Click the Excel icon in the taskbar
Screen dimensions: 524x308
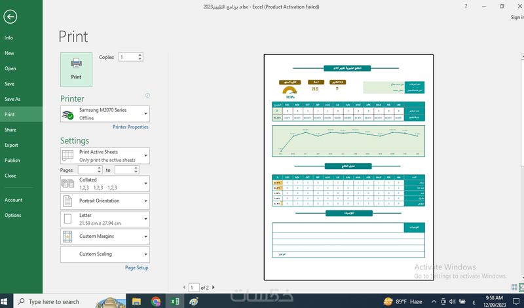pyautogui.click(x=175, y=301)
